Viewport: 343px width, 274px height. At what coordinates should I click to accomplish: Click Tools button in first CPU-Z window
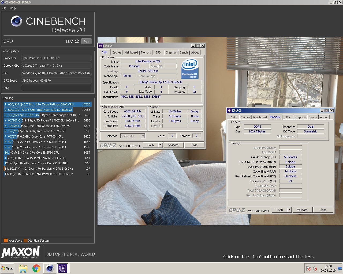pos(151,145)
